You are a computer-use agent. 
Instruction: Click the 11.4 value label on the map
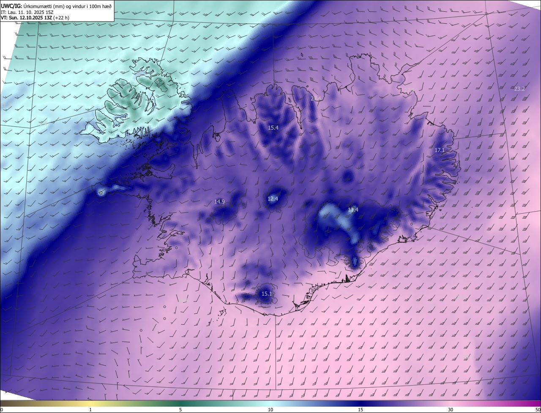point(353,210)
